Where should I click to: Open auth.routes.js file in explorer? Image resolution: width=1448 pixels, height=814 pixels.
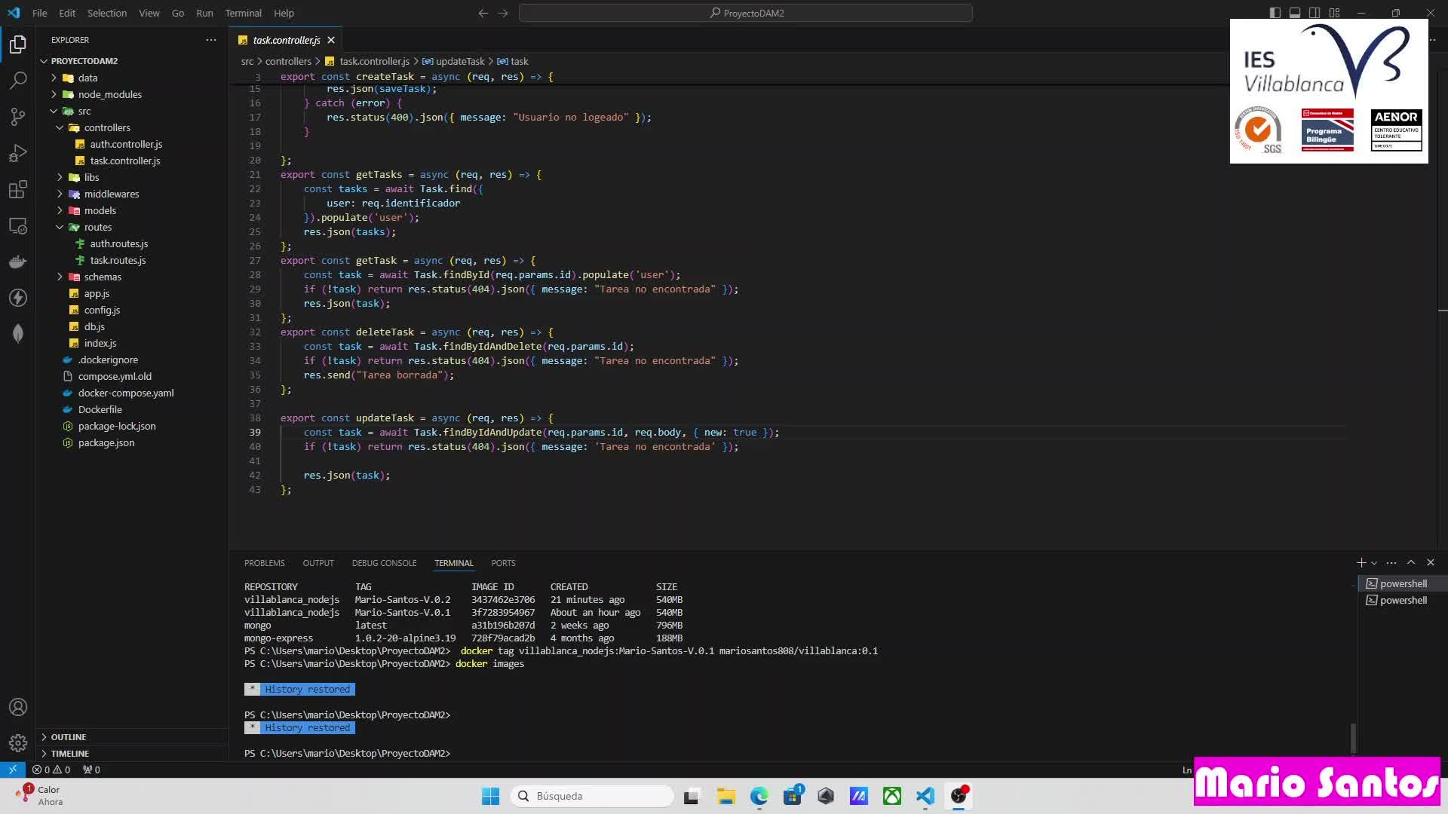tap(118, 243)
